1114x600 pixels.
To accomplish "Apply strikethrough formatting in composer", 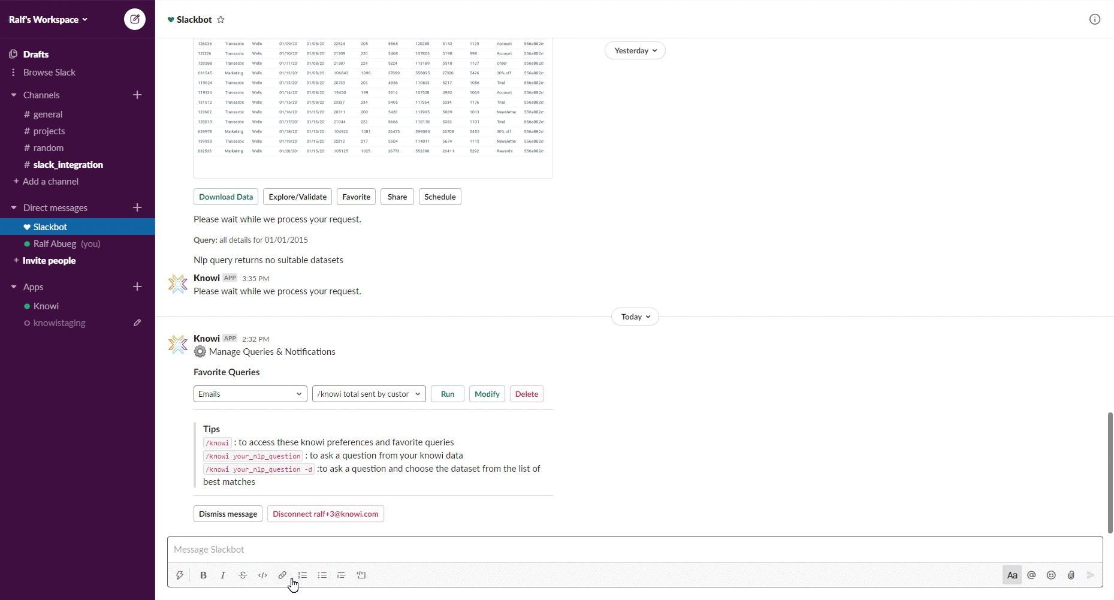I will (x=243, y=575).
